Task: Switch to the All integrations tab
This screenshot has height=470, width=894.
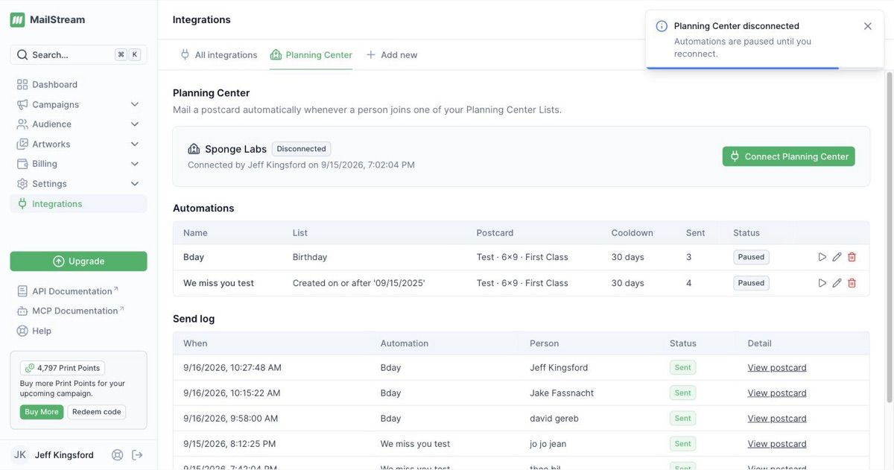Action: [x=218, y=55]
